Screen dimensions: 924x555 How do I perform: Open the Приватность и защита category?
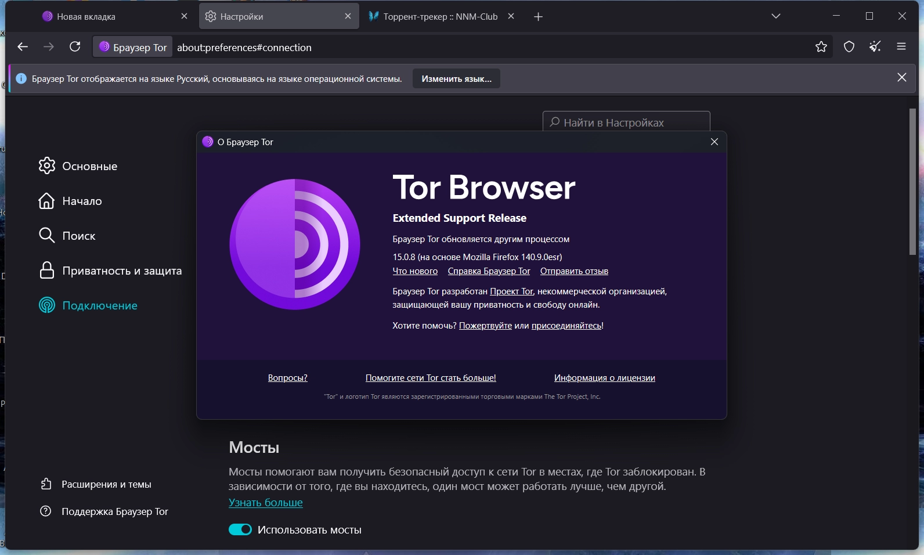(110, 271)
